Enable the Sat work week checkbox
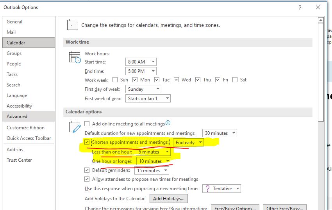Viewport: 332px width, 210px height. point(235,79)
